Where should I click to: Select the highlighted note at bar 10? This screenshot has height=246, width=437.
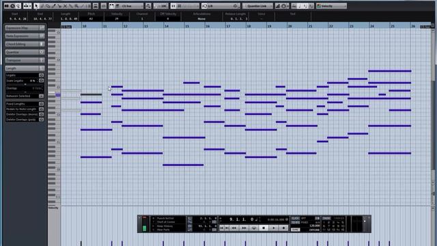[91, 94]
